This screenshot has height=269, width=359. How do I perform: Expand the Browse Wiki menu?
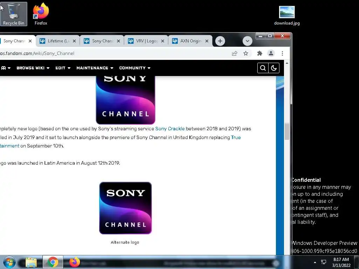[33, 68]
